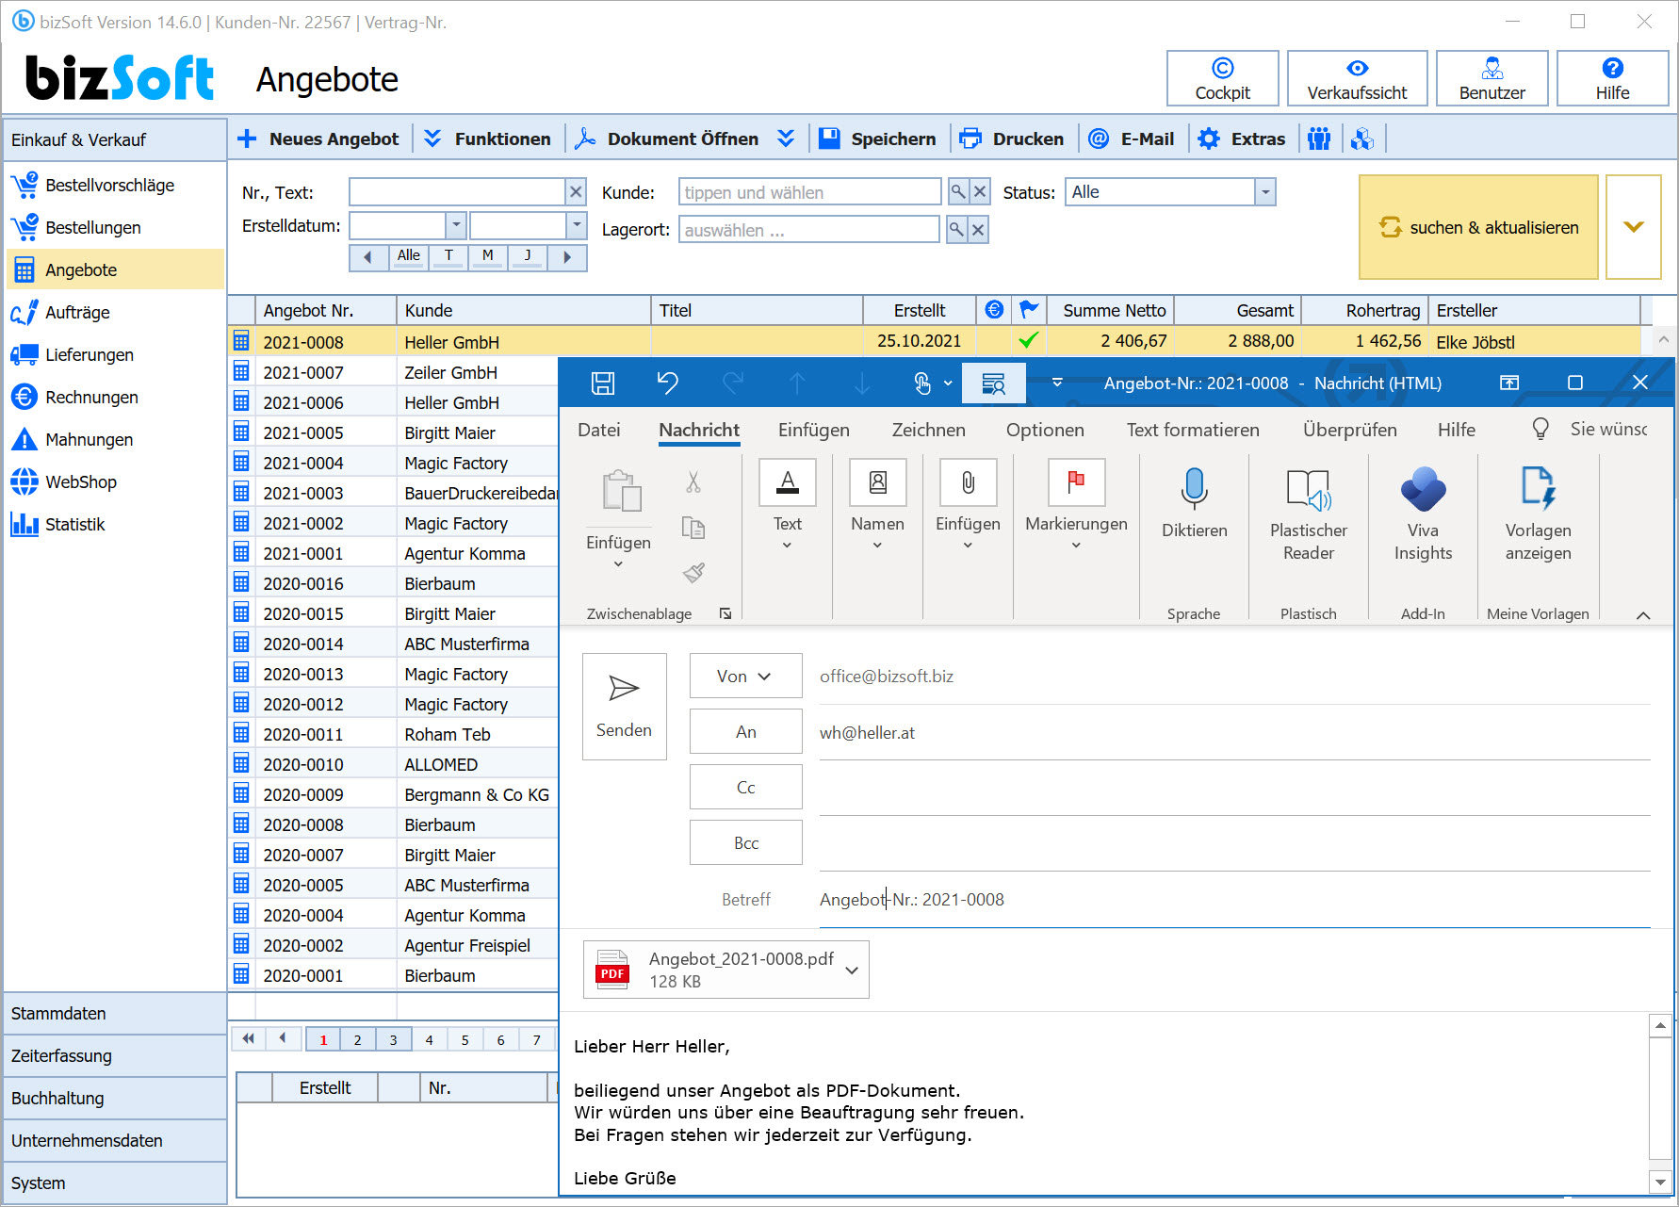This screenshot has height=1207, width=1679.
Task: Click magnifier search icon next to Kunde field
Action: (957, 192)
